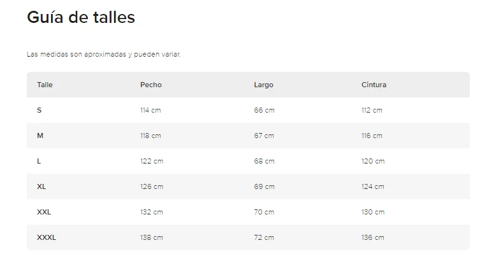Click the XXL size row label
This screenshot has width=496, height=273.
[44, 212]
